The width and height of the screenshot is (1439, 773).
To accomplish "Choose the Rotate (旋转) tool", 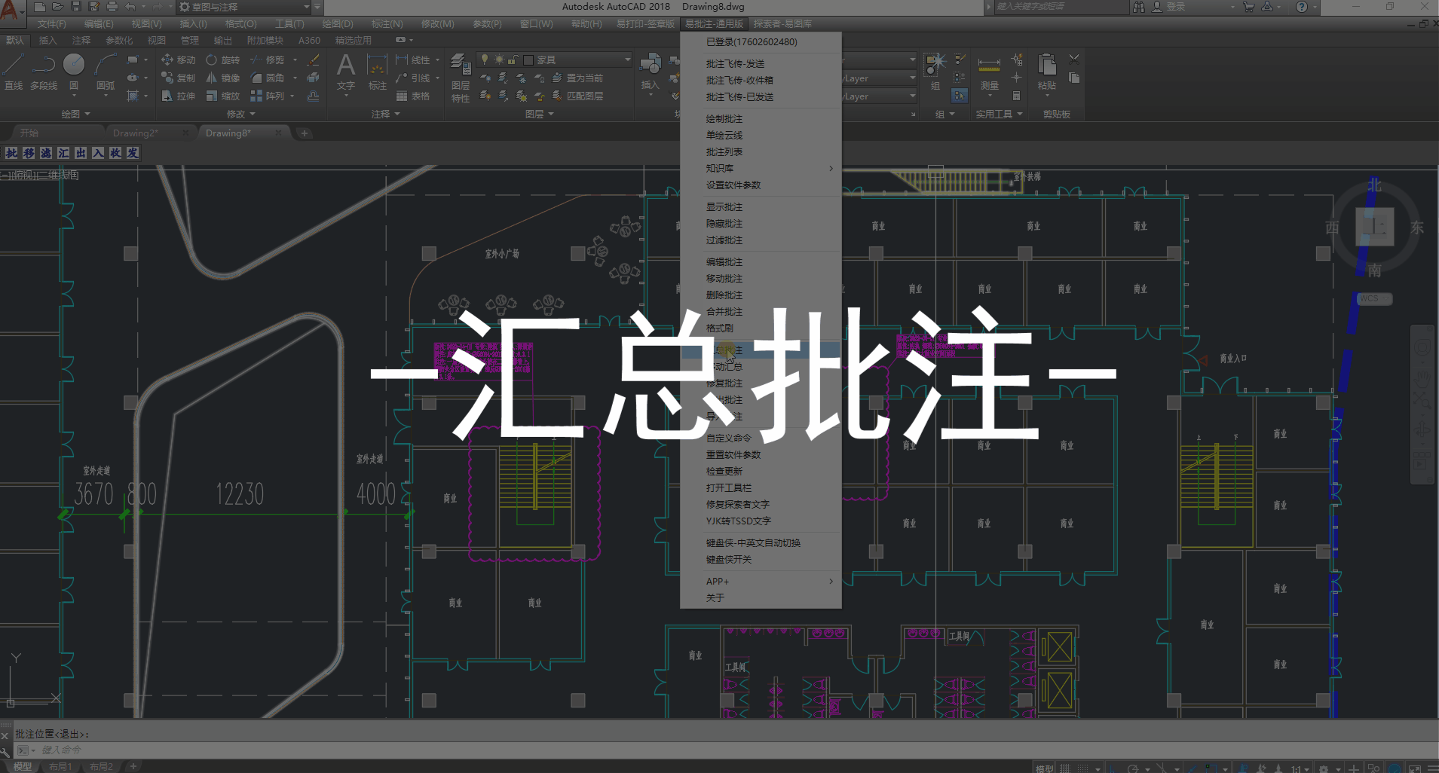I will point(223,60).
